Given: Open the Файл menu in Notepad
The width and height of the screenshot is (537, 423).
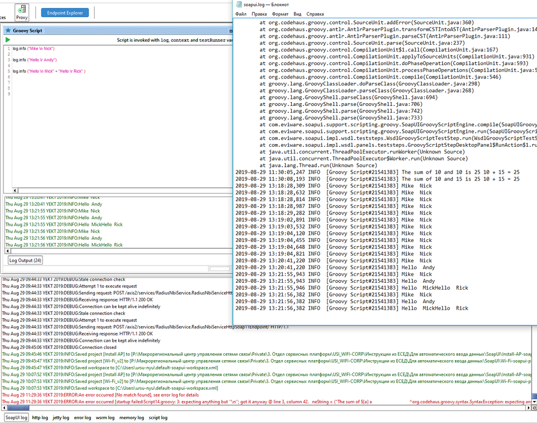Looking at the screenshot, I should click(x=241, y=13).
